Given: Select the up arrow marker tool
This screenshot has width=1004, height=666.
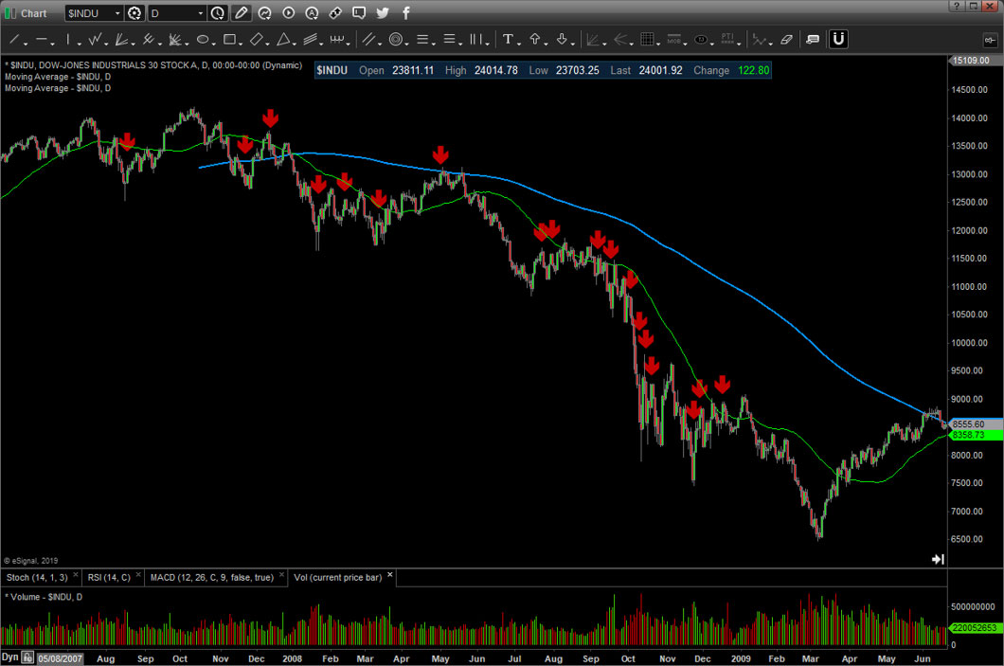Looking at the screenshot, I should 534,40.
